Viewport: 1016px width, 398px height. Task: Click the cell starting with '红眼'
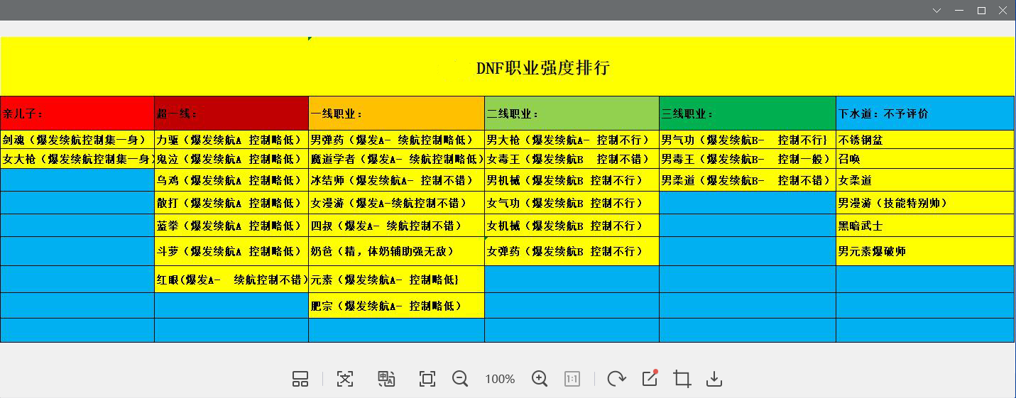pyautogui.click(x=231, y=280)
